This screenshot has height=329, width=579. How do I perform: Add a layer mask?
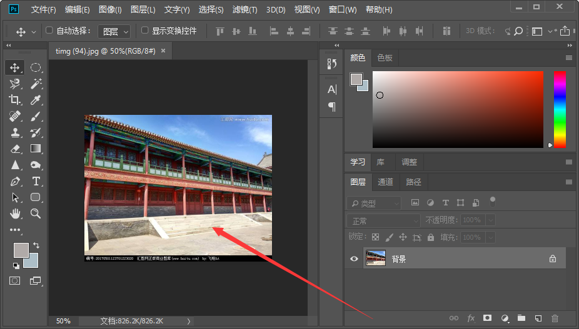pos(488,318)
